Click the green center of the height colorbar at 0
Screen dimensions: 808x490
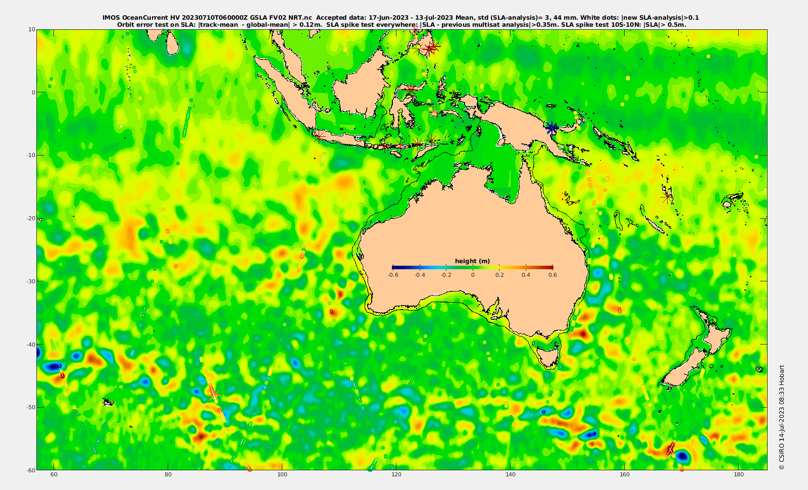pyautogui.click(x=473, y=267)
